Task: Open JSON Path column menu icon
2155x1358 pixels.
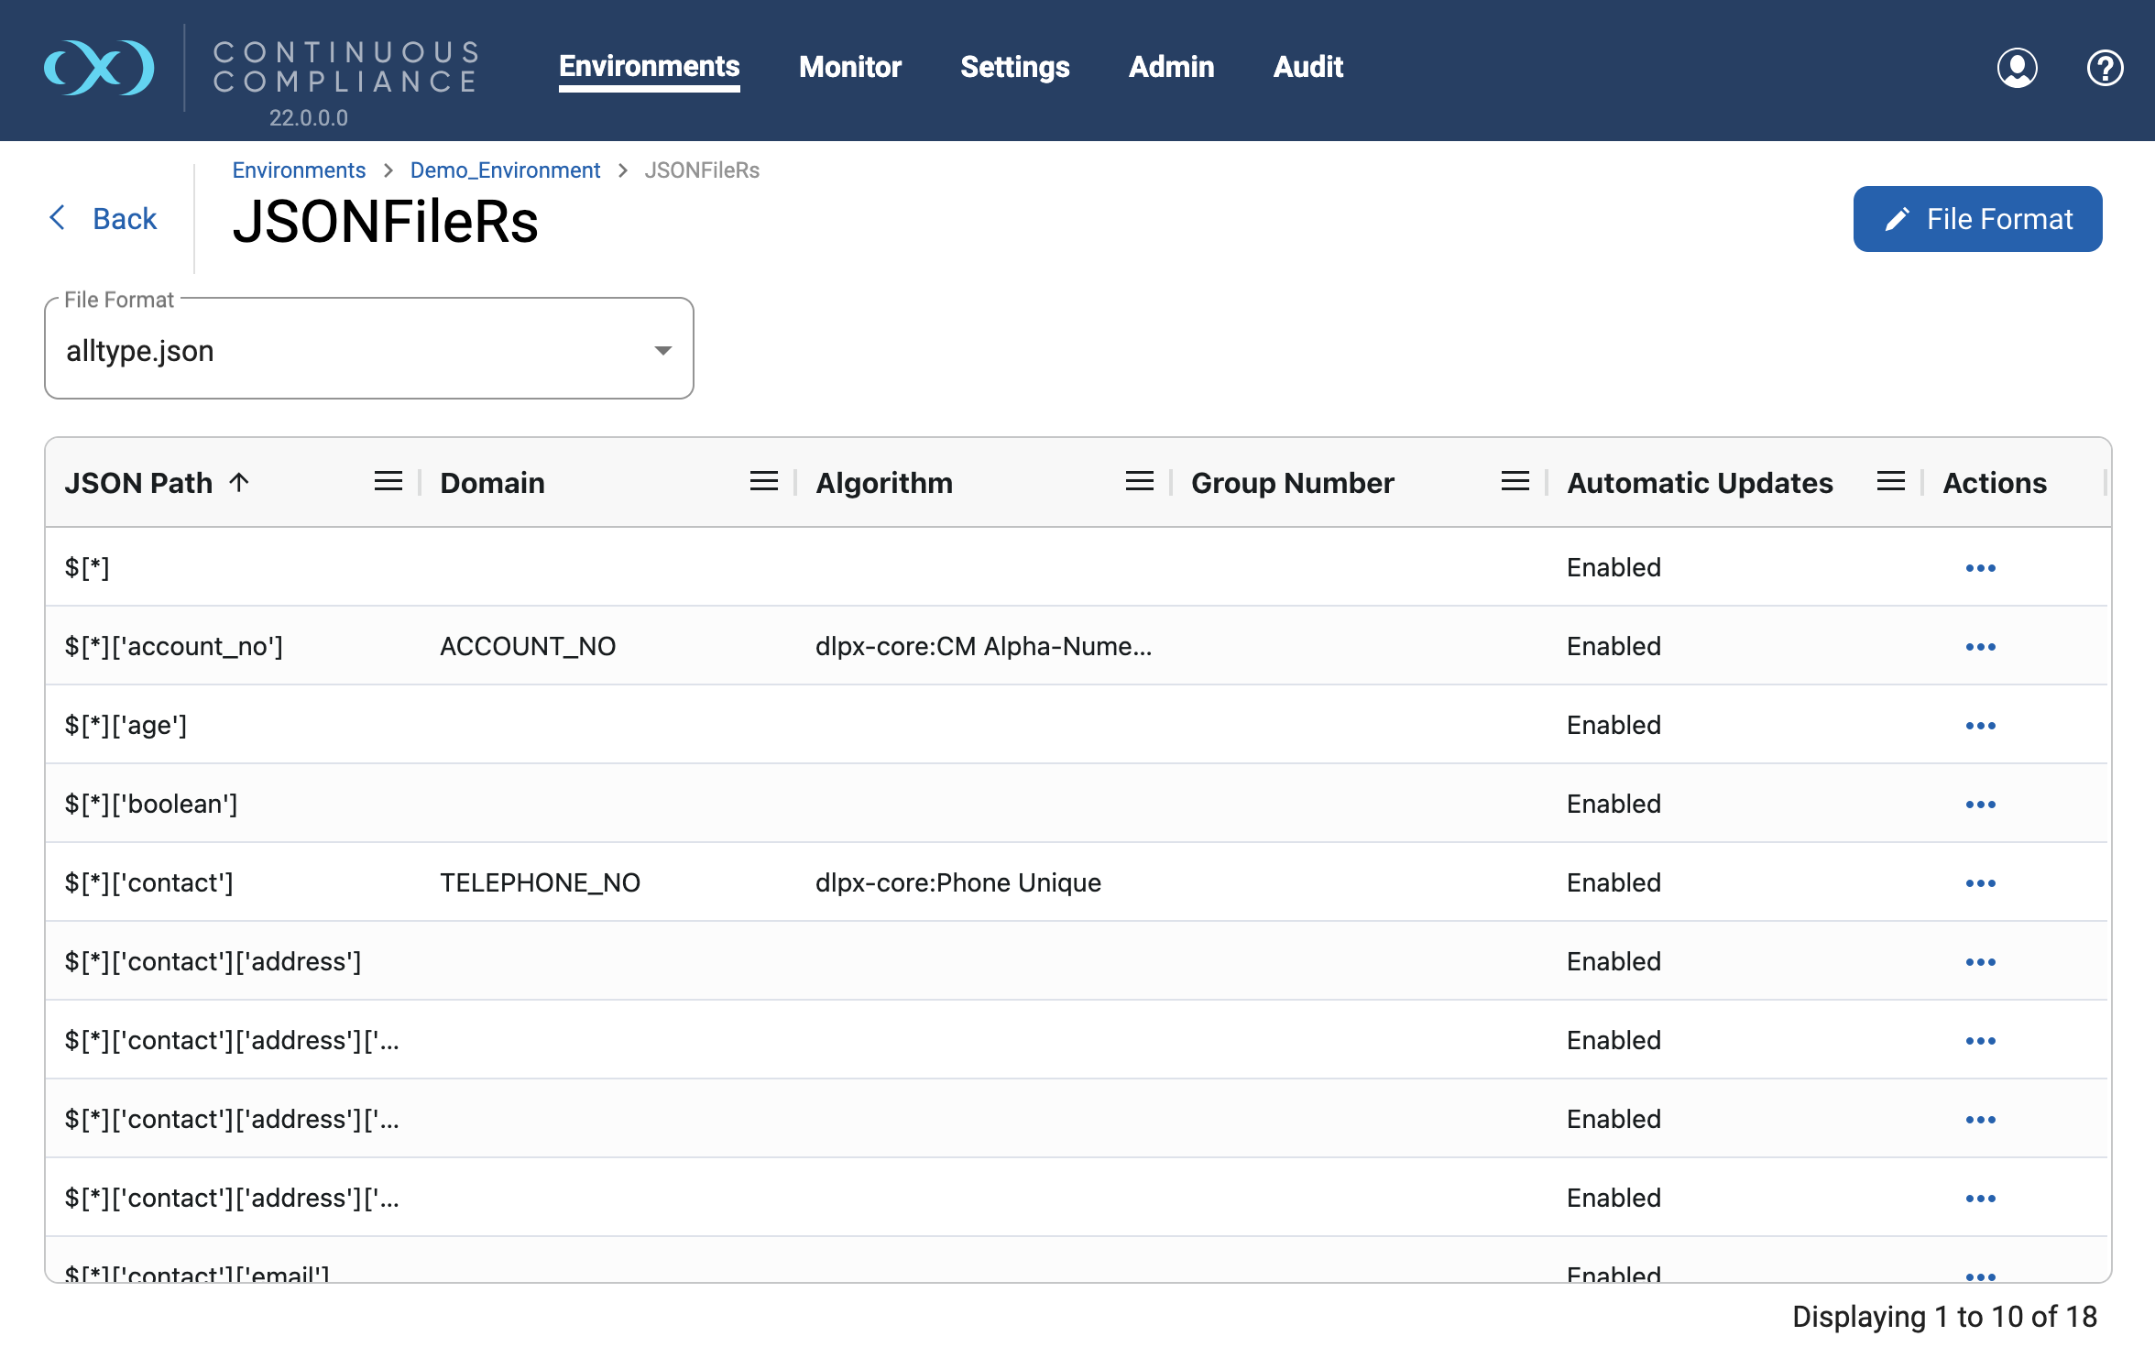Action: coord(388,482)
